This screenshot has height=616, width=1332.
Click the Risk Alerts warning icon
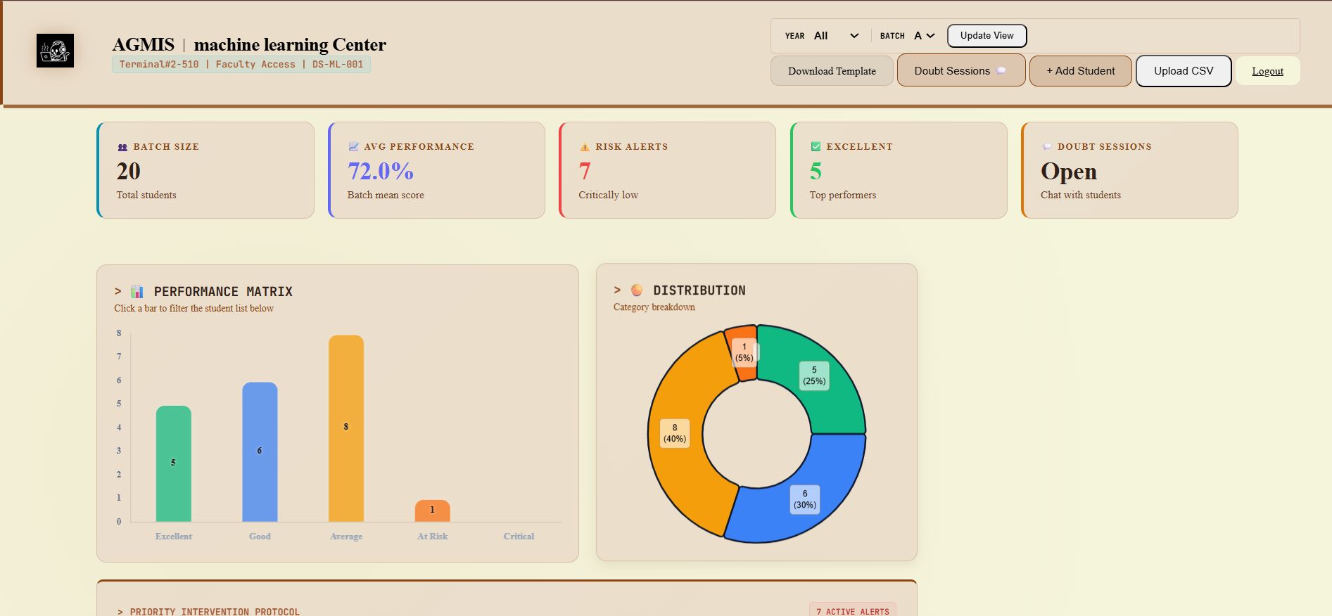click(x=585, y=147)
